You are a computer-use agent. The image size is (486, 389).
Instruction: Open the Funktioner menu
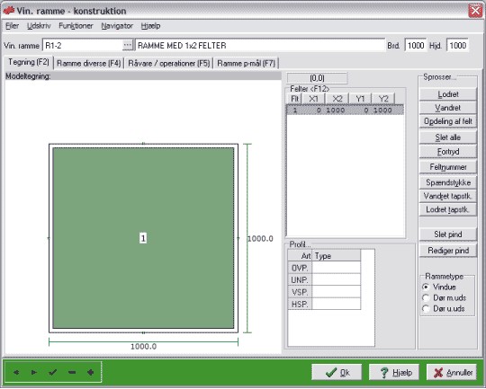[76, 26]
